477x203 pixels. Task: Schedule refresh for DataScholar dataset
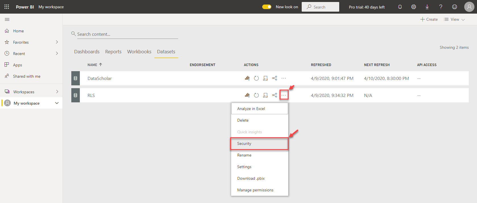[x=265, y=78]
